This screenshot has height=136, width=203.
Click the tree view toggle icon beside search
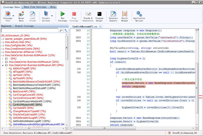click(x=66, y=30)
